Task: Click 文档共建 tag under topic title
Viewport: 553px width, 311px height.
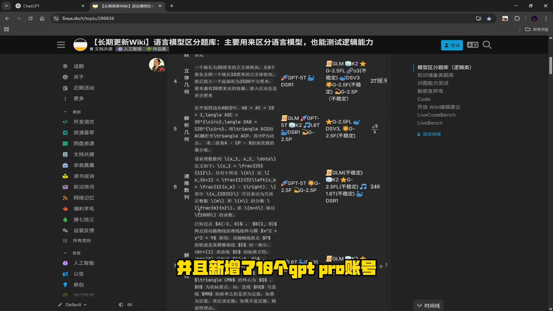Action: (101, 49)
